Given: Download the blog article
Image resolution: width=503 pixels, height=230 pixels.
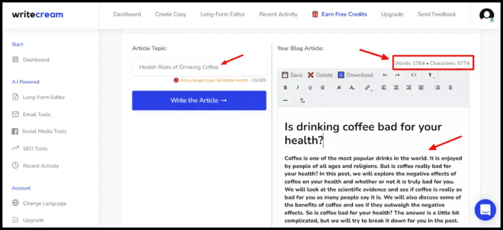Looking at the screenshot, I should click(x=355, y=75).
